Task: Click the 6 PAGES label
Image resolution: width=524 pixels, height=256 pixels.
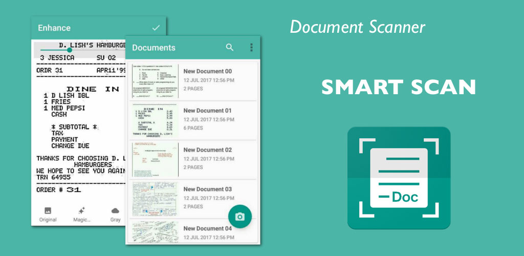Action: [193, 128]
